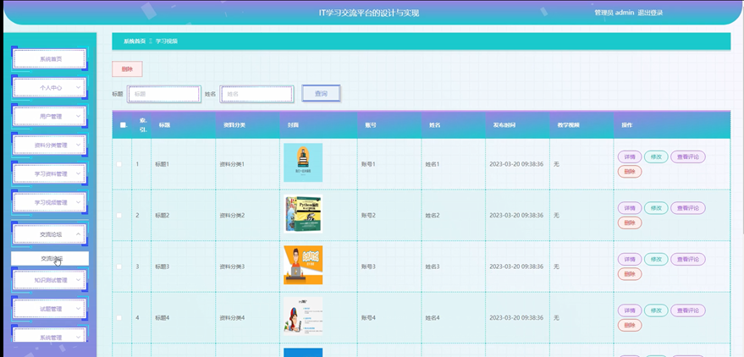Go to 系统首页 in the breadcrumb

135,41
